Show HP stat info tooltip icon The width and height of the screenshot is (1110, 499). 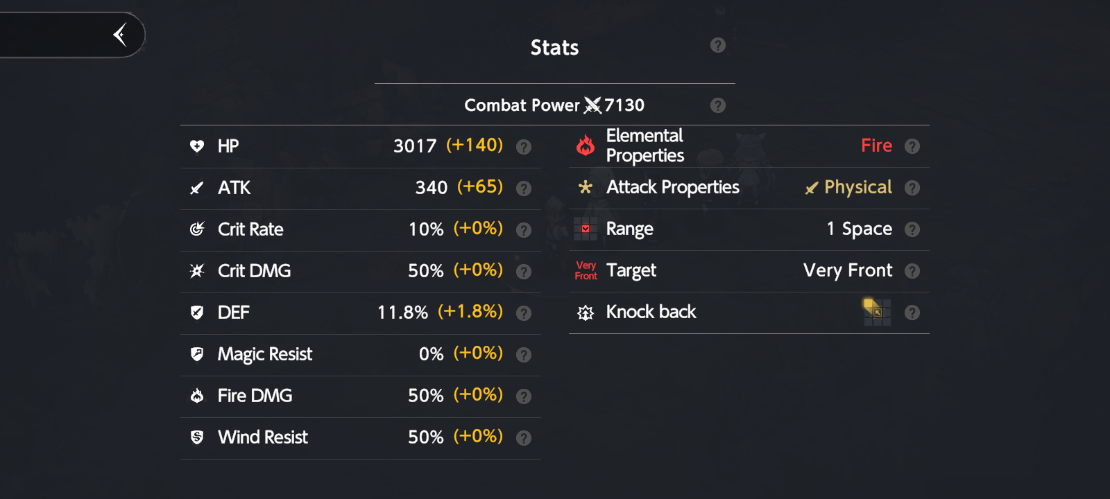[524, 147]
